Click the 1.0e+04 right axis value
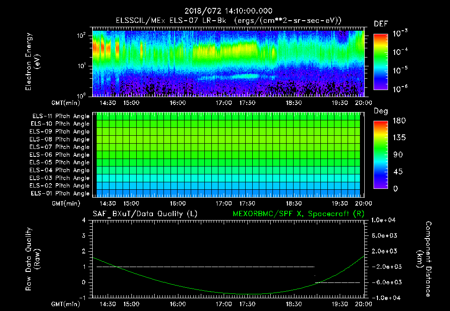The width and height of the screenshot is (450, 311). 383,220
